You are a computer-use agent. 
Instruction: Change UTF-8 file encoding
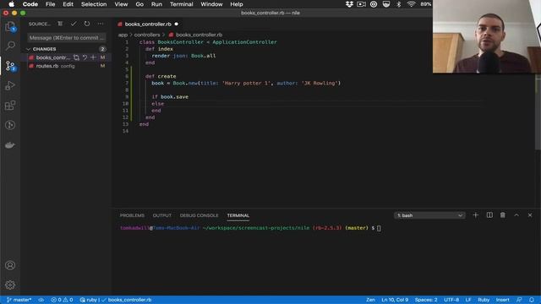451,300
